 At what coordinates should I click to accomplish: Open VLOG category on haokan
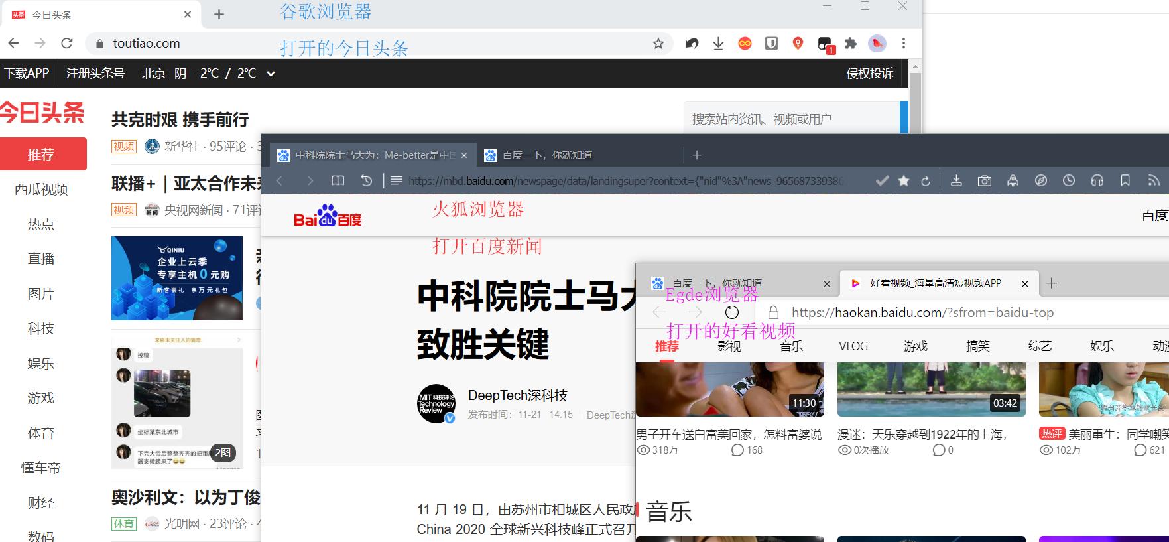[853, 346]
